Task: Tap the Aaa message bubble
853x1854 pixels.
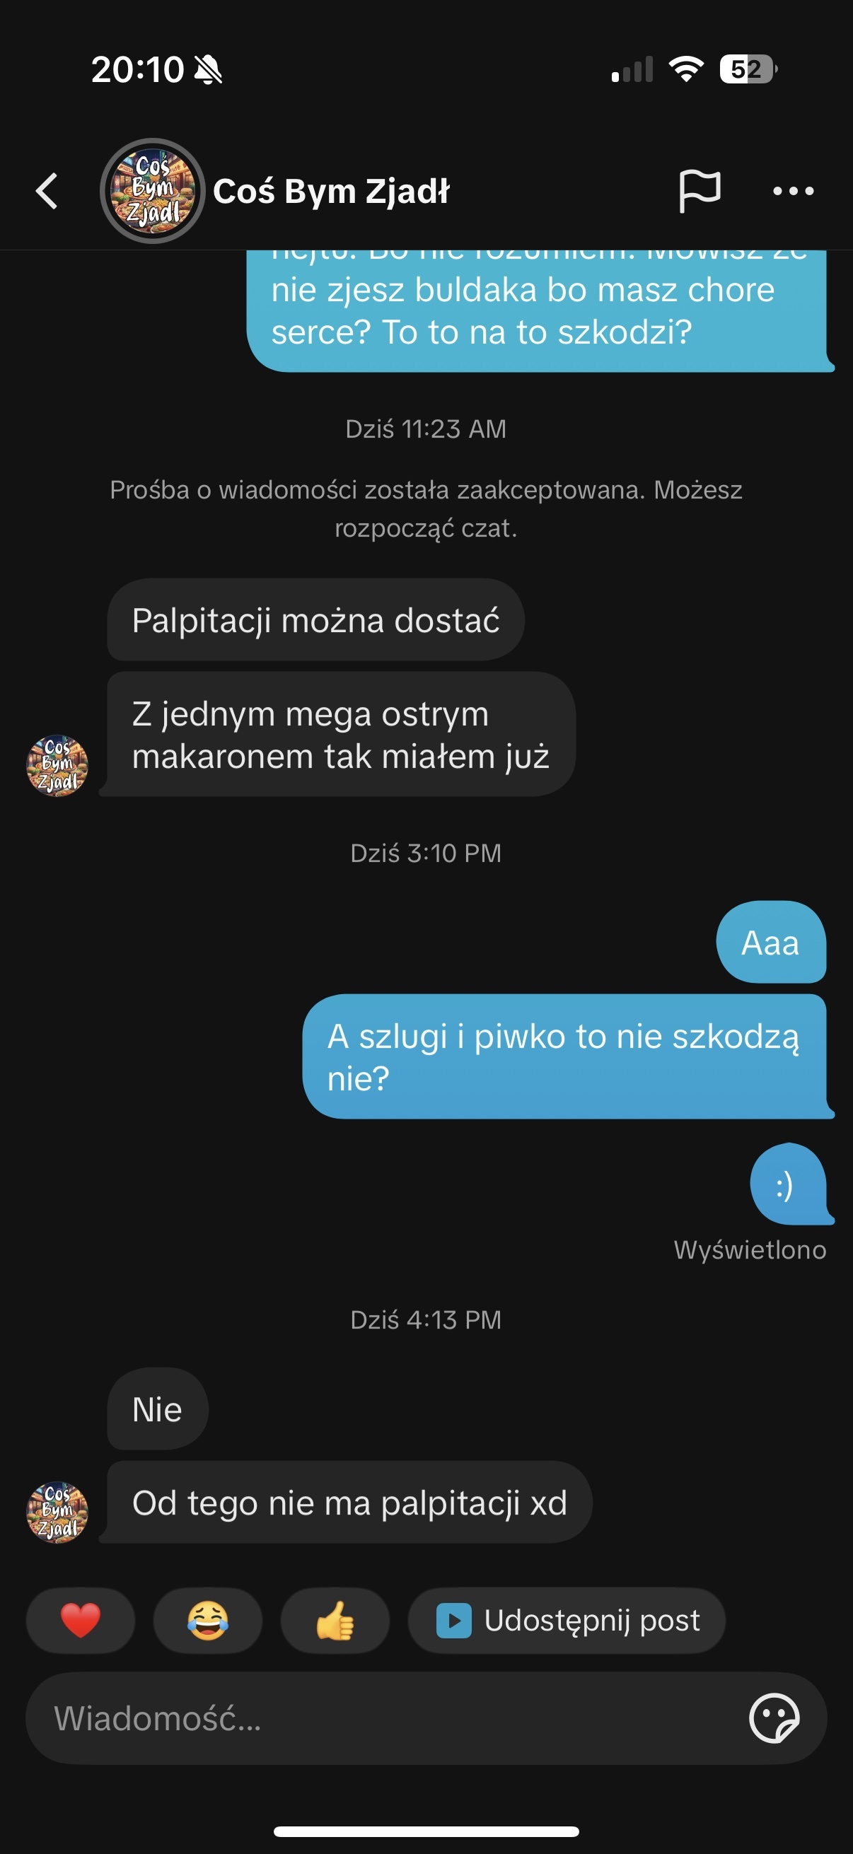Action: pyautogui.click(x=771, y=942)
